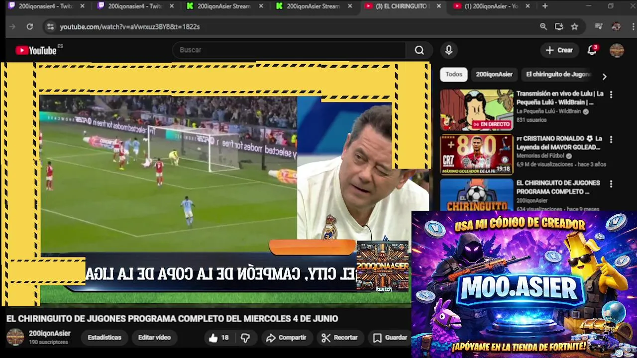Open the Lulu live stream thumbnail
Screen dimensions: 637x358
(x=476, y=110)
